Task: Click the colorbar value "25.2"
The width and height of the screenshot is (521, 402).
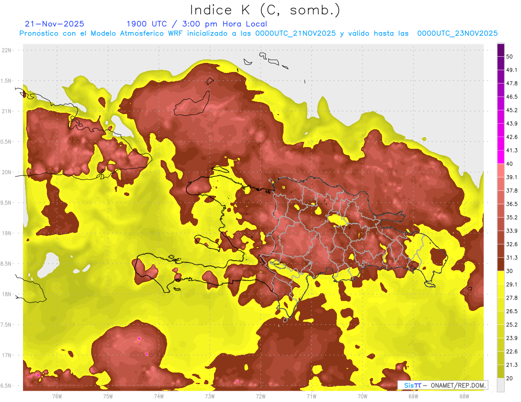Action: click(512, 325)
